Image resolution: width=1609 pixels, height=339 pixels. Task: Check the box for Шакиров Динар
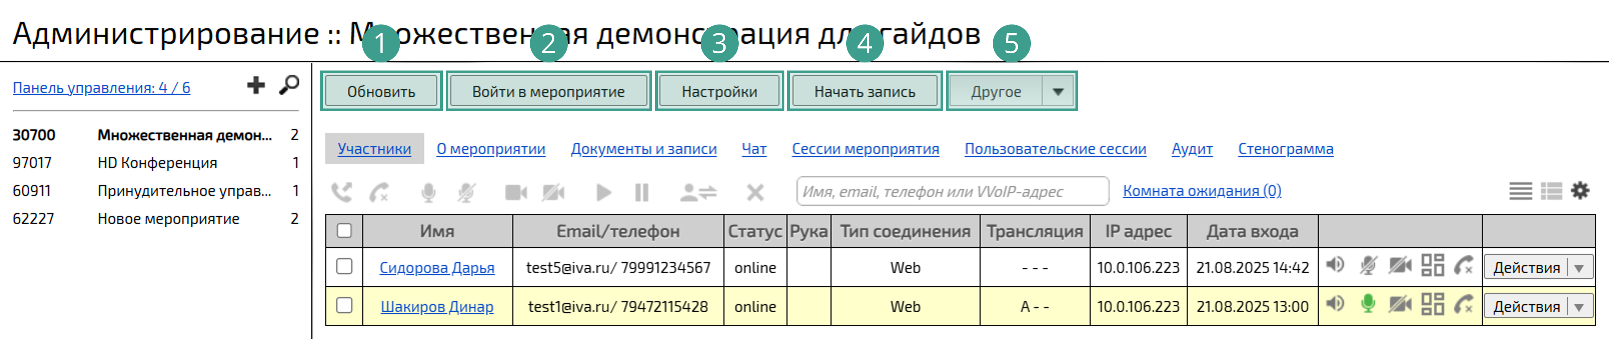(344, 305)
